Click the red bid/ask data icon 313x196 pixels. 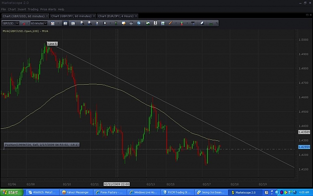tap(24, 24)
